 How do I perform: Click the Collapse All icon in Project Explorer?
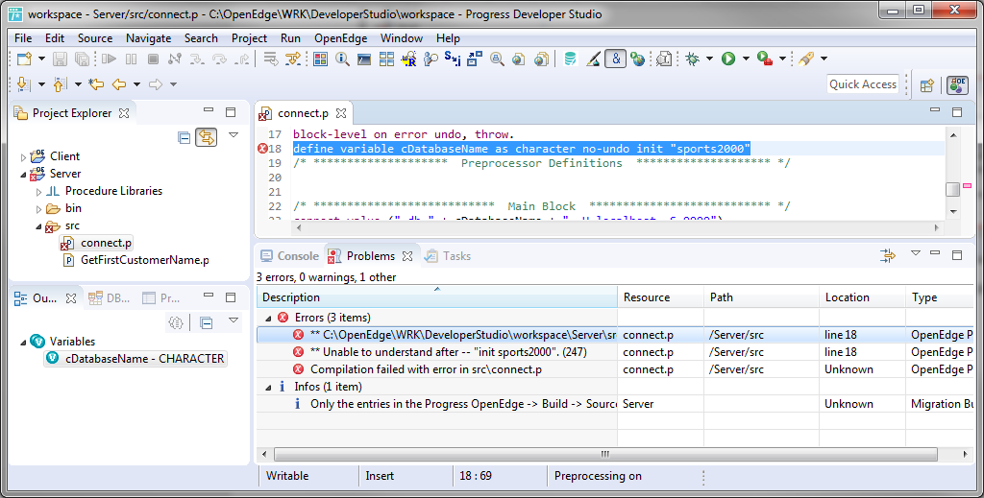tap(184, 138)
